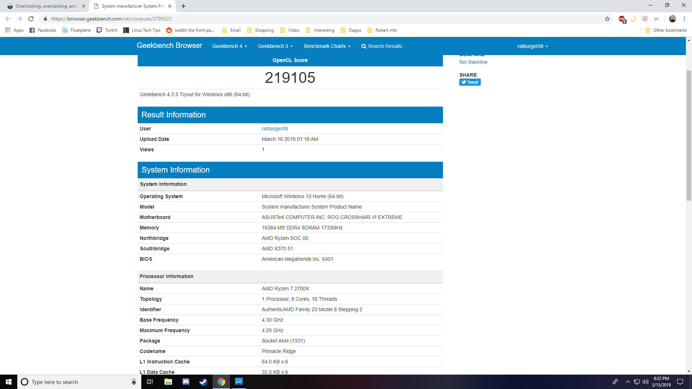Open reddit front page bookmark
This screenshot has height=389, width=692.
point(190,30)
